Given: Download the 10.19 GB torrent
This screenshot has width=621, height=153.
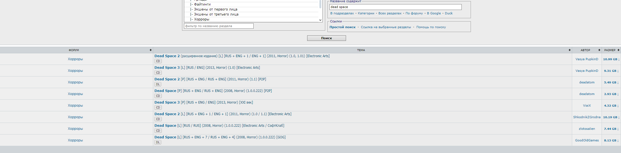Looking at the screenshot, I should [x=611, y=117].
